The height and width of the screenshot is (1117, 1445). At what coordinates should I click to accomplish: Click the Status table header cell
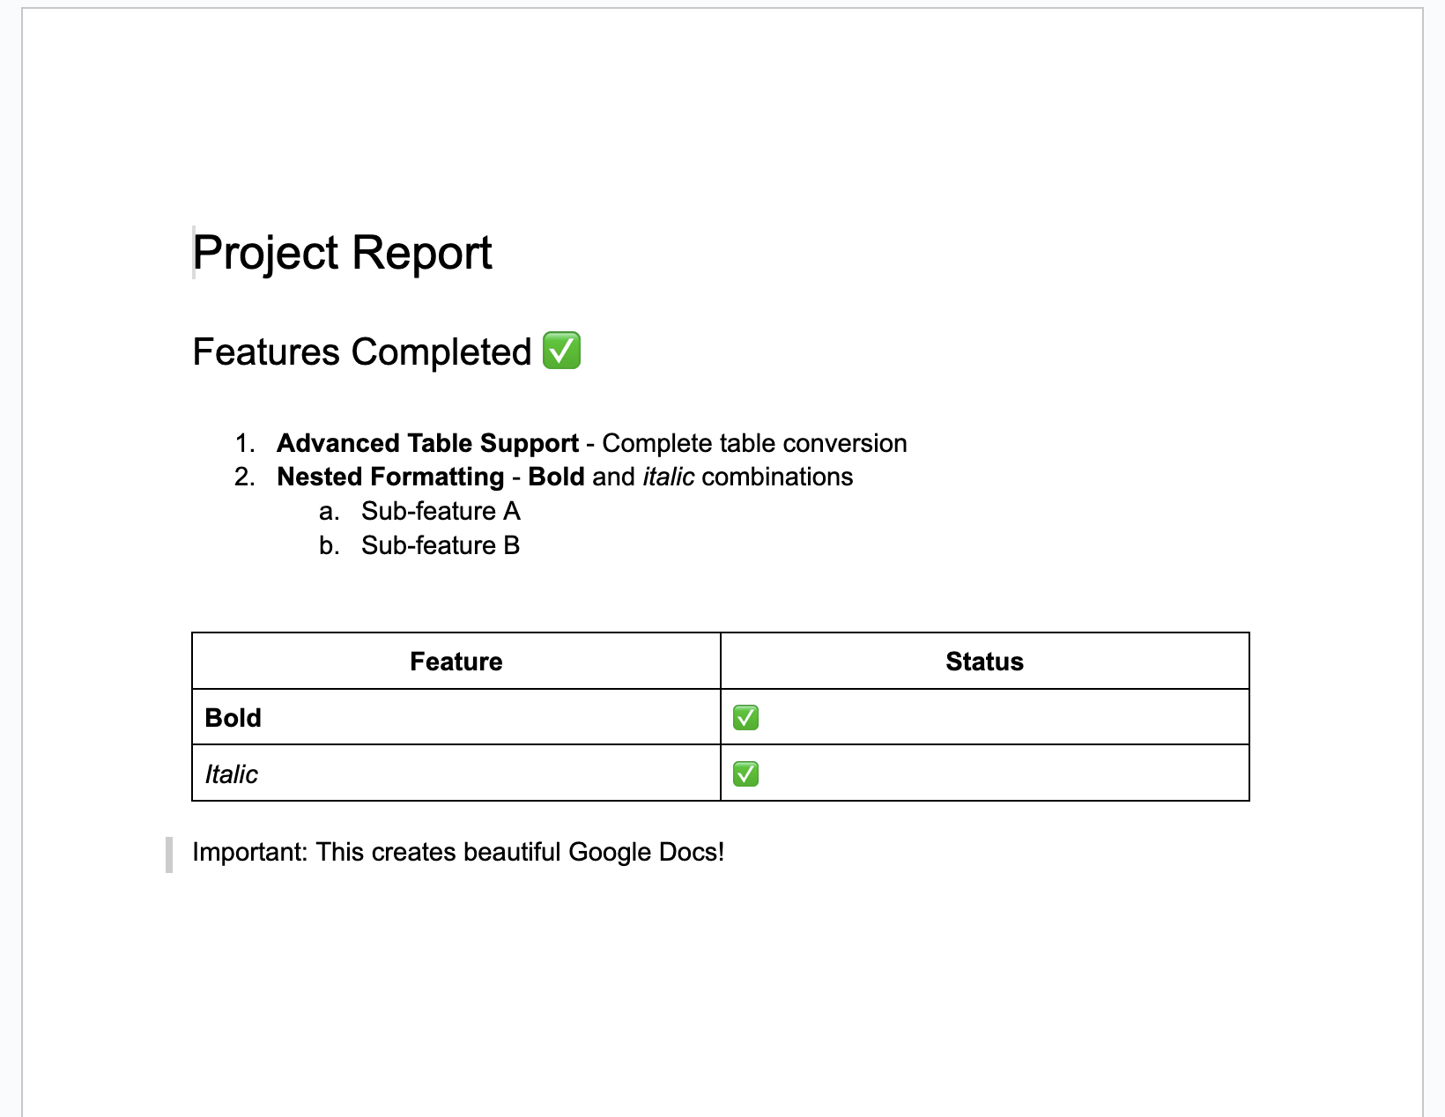tap(985, 662)
